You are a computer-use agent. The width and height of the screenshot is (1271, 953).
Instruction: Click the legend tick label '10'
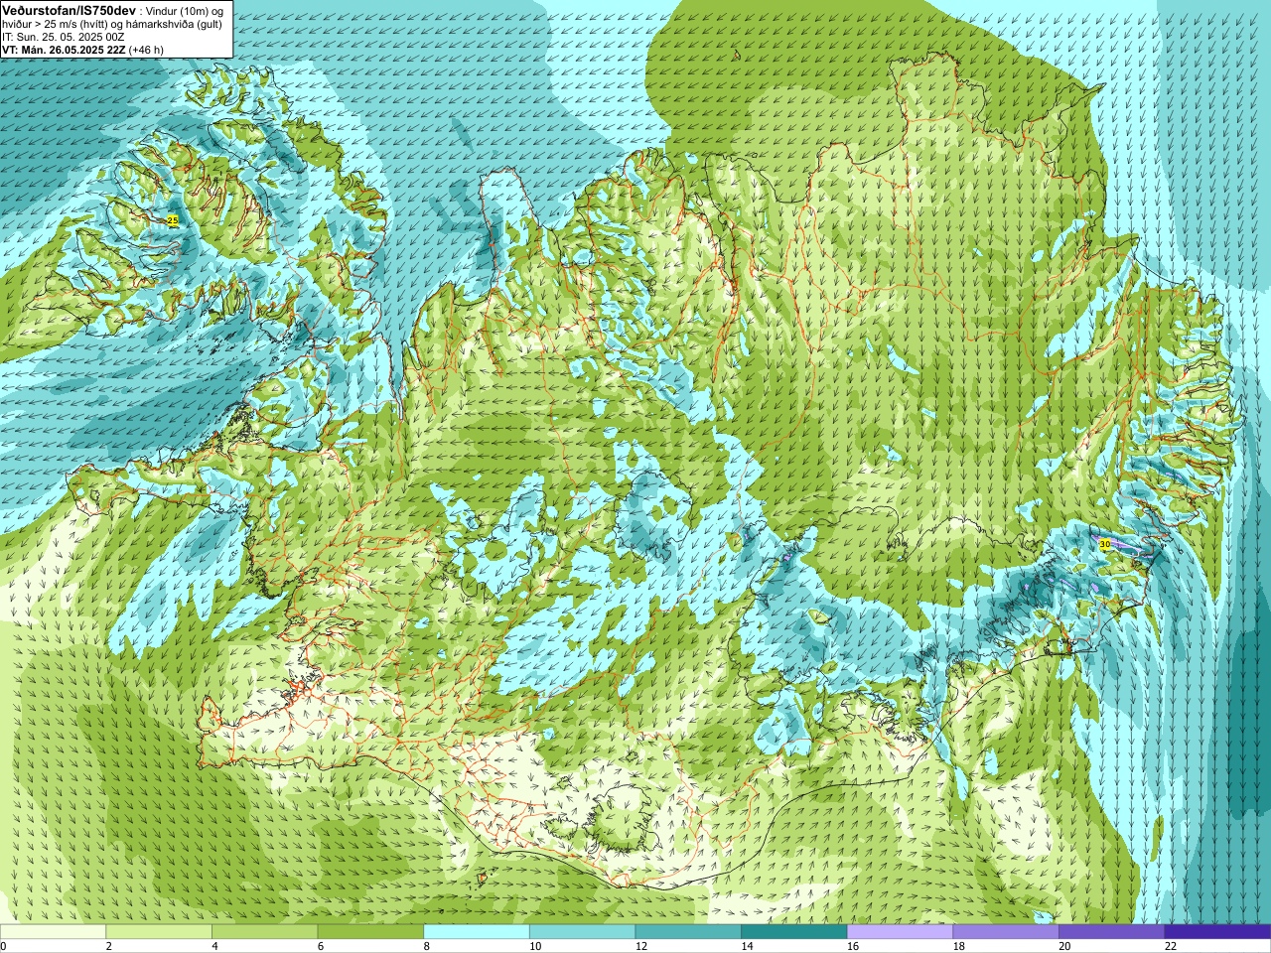point(534,946)
